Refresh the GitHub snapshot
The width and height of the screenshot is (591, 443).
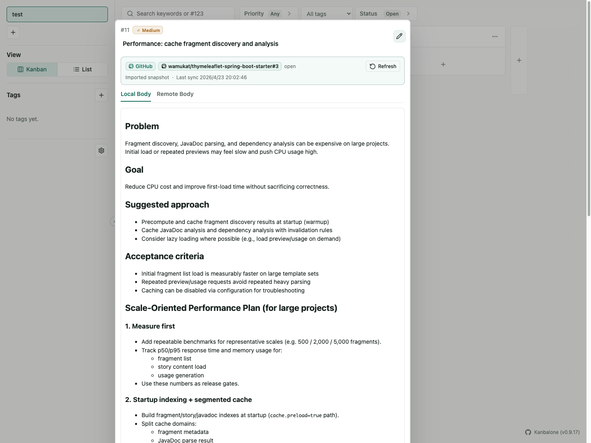coord(383,66)
